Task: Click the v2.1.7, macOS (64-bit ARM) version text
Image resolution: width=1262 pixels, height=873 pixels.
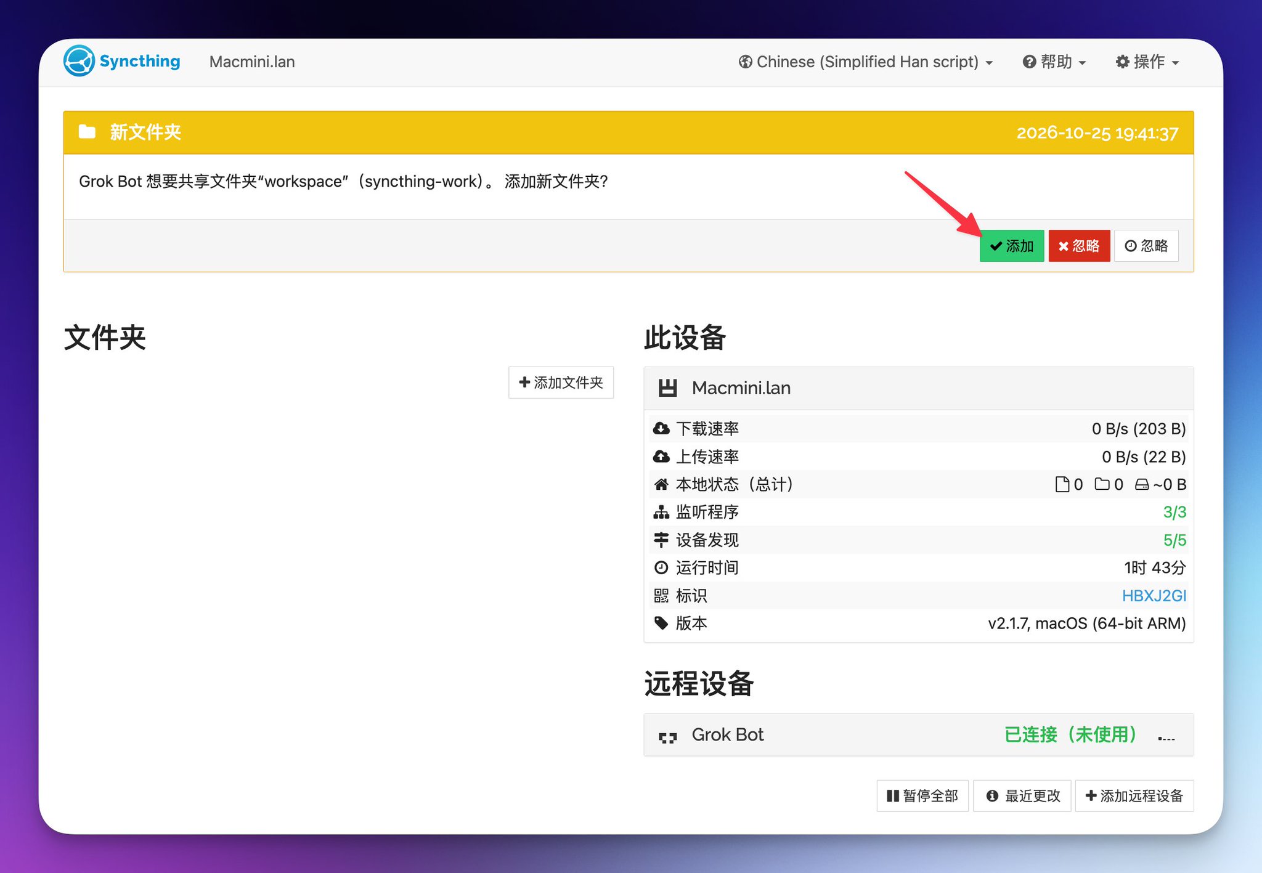Action: 1087,623
